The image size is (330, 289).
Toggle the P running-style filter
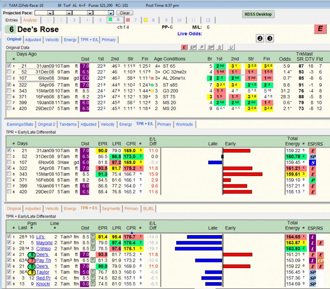[x=202, y=47]
